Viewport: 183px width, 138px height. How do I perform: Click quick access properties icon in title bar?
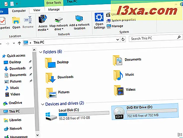tap(6, 4)
